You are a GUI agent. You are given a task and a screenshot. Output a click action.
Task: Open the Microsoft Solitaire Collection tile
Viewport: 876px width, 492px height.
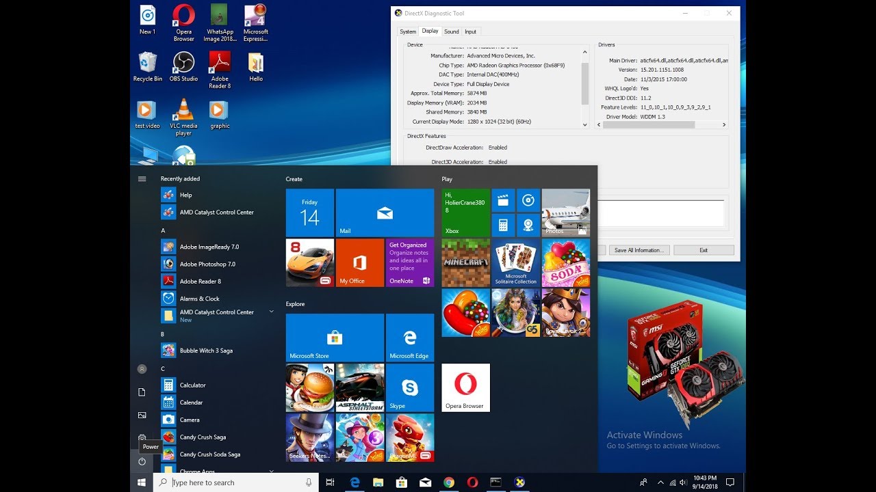pos(516,262)
